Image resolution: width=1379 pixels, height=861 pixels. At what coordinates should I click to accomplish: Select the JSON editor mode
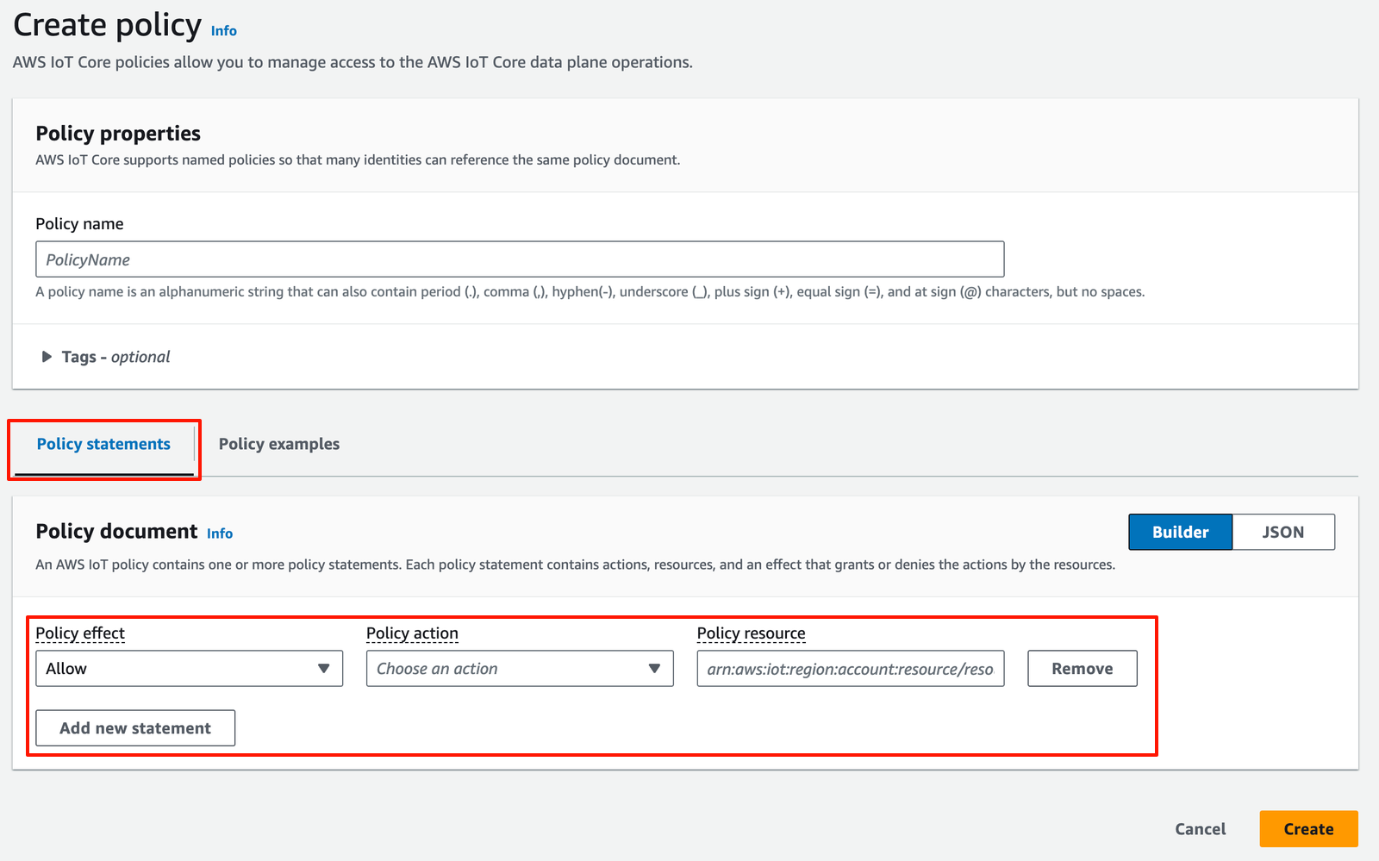(1283, 532)
